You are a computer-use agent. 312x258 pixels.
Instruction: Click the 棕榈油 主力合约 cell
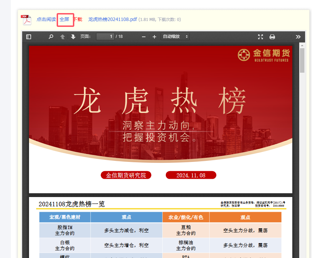186,245
